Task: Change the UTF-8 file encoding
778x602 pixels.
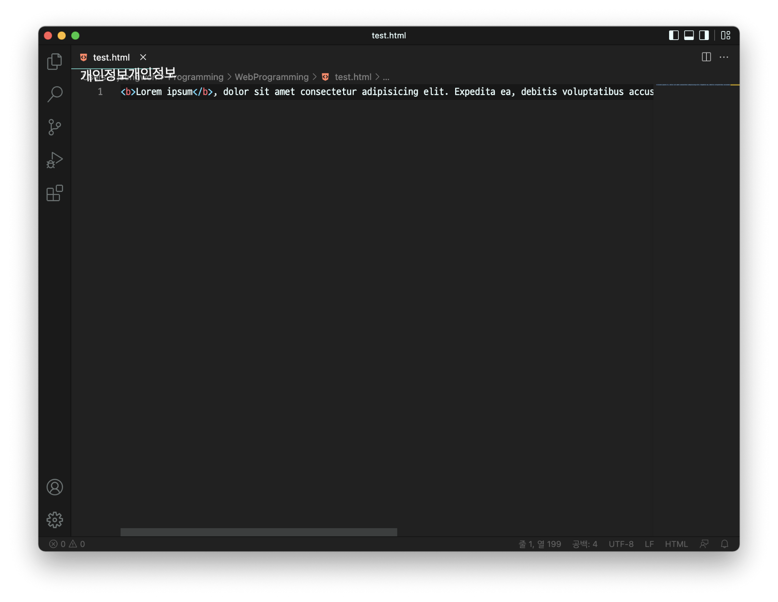Action: [x=621, y=544]
